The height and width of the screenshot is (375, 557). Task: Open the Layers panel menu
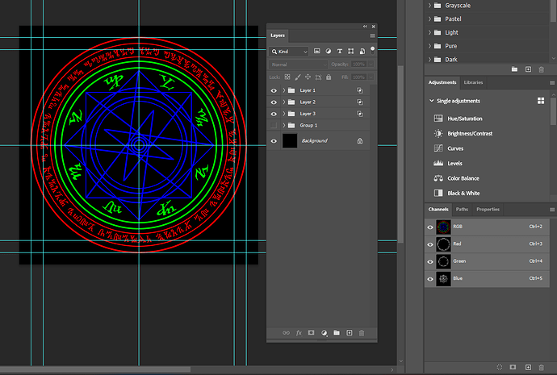pyautogui.click(x=372, y=35)
